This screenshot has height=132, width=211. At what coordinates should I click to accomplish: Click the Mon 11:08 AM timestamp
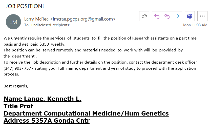coord(195,25)
